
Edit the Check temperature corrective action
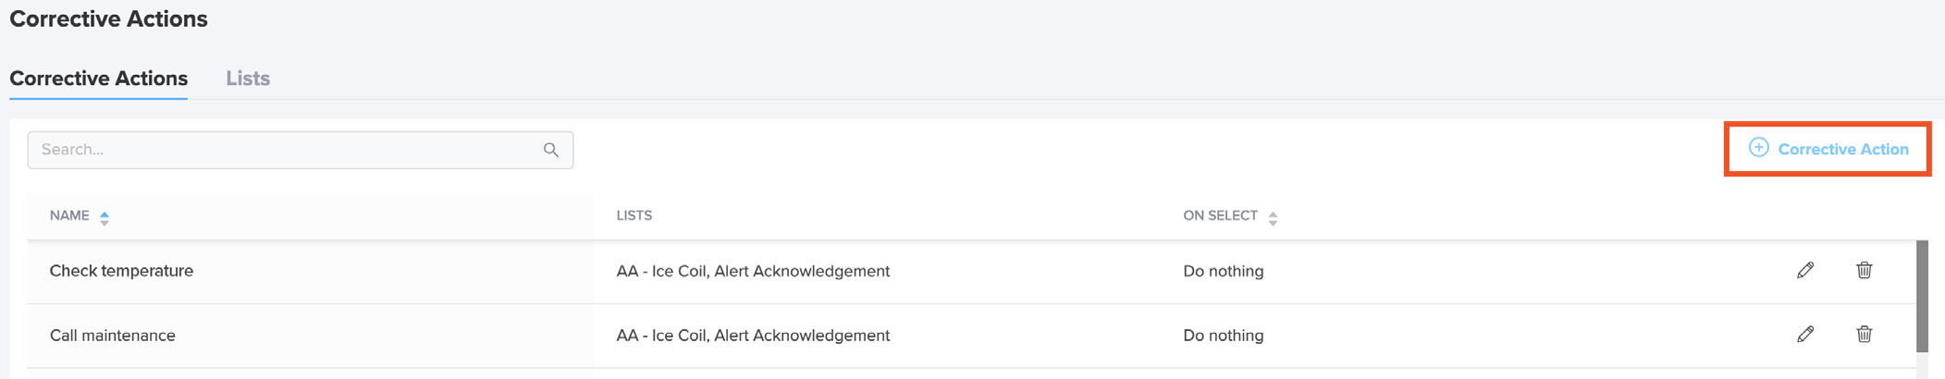click(1805, 270)
